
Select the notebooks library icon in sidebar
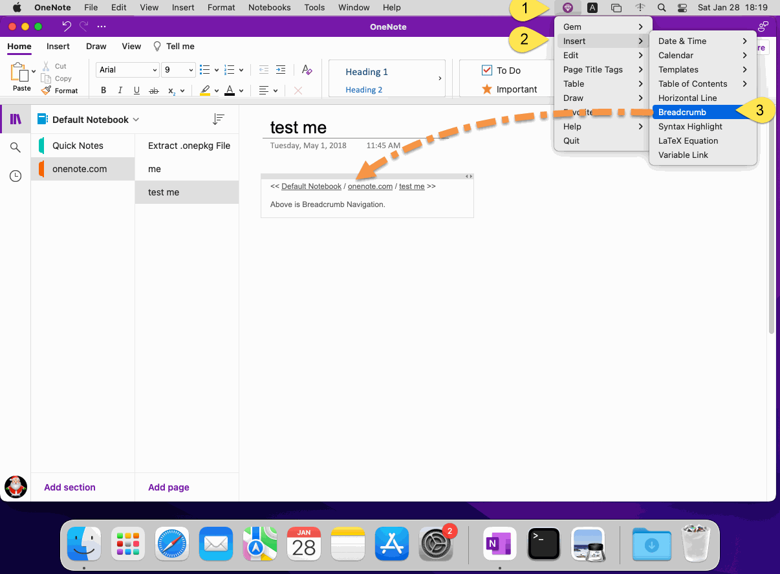click(15, 119)
